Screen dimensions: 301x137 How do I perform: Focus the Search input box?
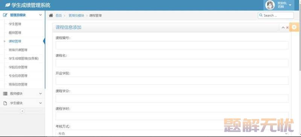(276, 15)
